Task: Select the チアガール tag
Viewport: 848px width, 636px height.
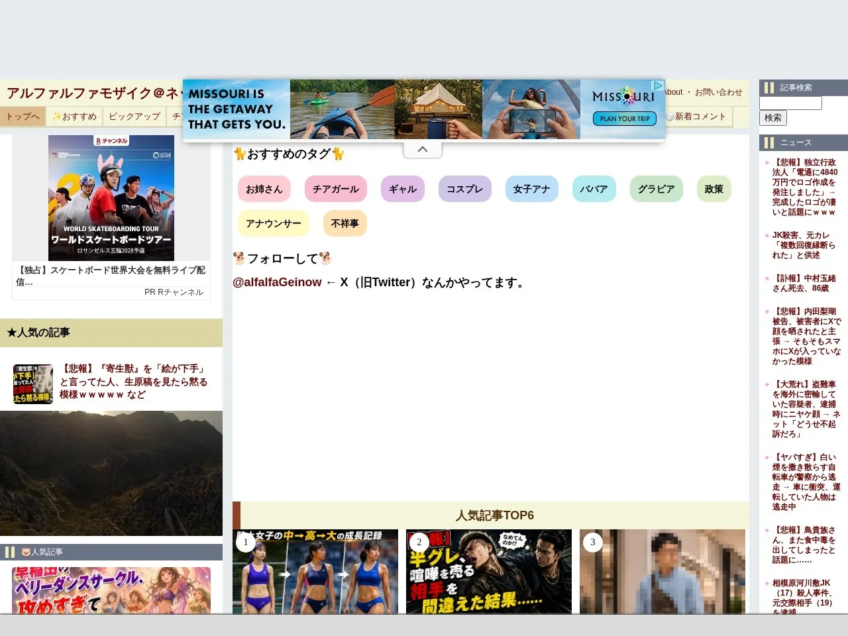Action: pos(336,189)
